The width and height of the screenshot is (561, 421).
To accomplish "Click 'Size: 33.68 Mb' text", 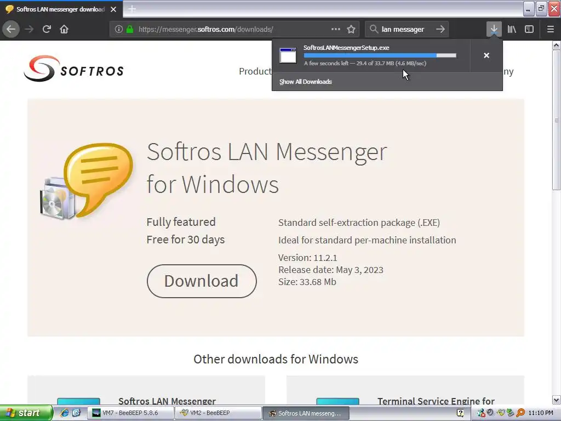I will pos(307,282).
